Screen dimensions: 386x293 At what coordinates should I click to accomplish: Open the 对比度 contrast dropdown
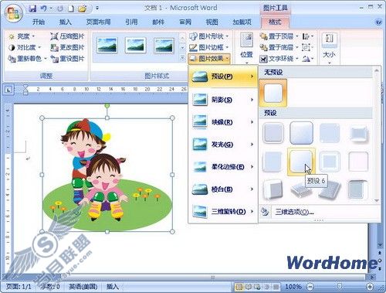coord(25,47)
